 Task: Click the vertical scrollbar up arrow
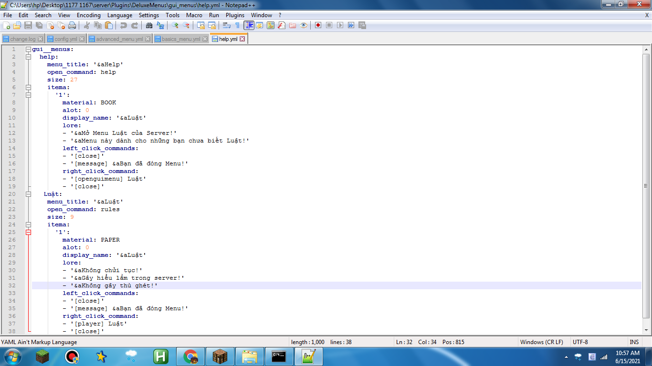click(646, 49)
